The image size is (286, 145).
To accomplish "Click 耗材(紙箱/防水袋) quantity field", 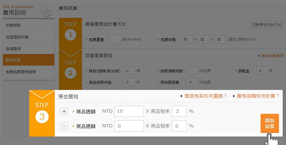I will tap(129, 71).
